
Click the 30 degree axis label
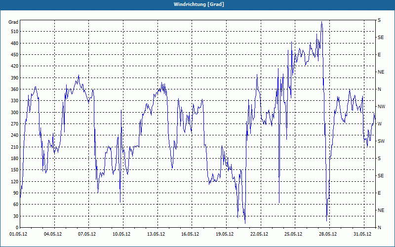click(16, 216)
